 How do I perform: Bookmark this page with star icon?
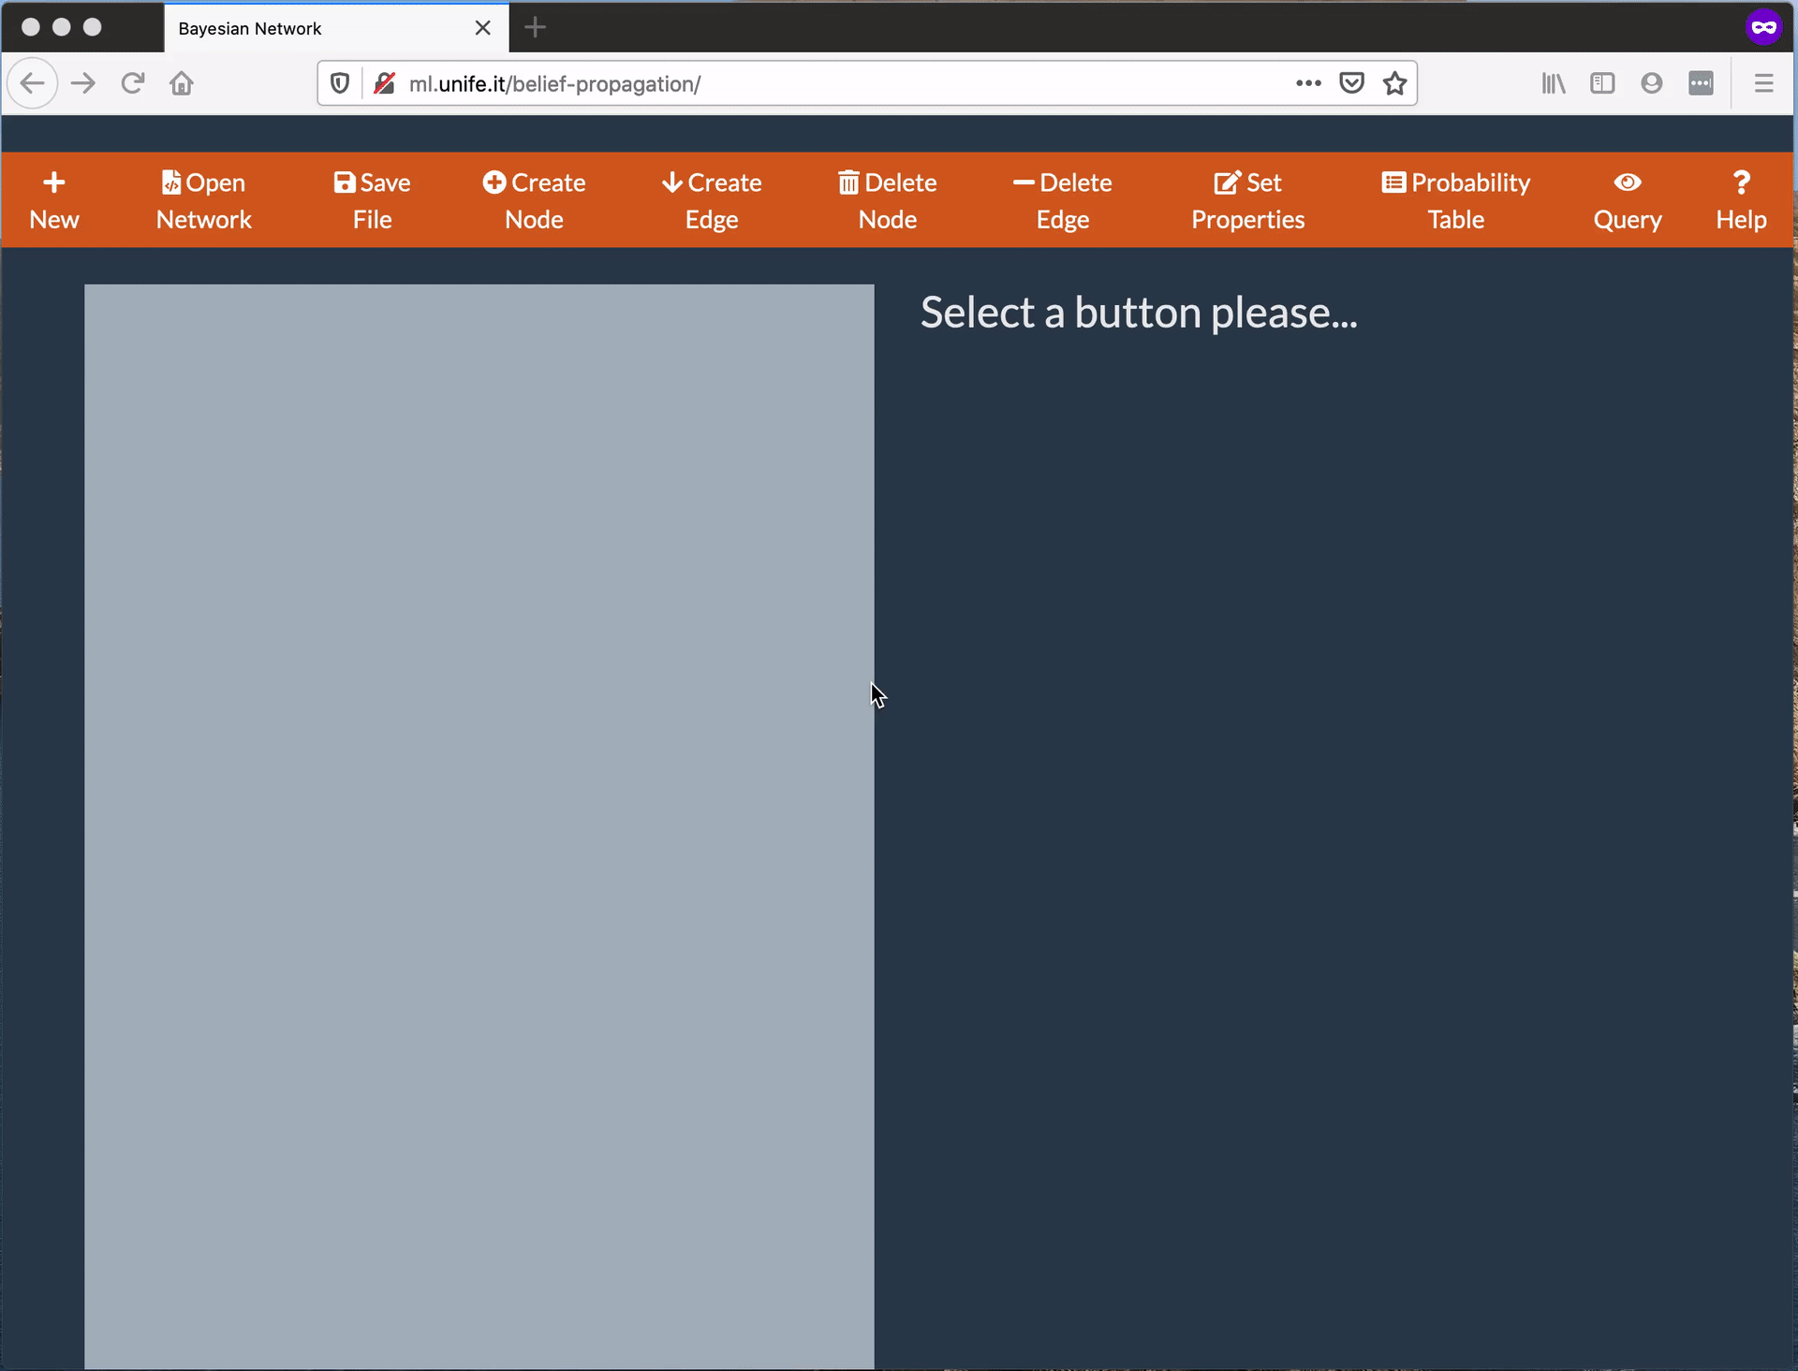point(1394,83)
